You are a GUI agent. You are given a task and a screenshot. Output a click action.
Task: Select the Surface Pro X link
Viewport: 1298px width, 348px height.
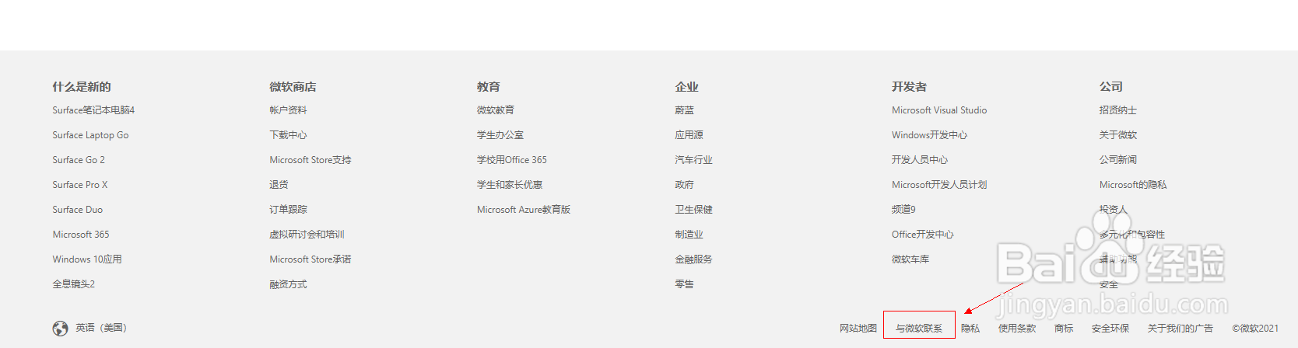(x=80, y=185)
